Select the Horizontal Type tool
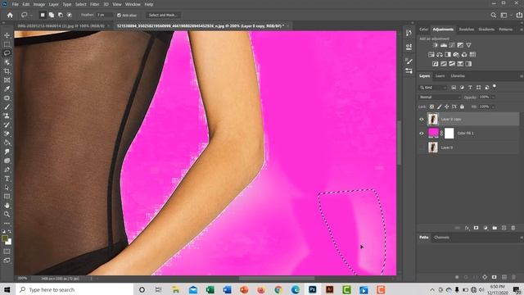The image size is (524, 295). (7, 179)
